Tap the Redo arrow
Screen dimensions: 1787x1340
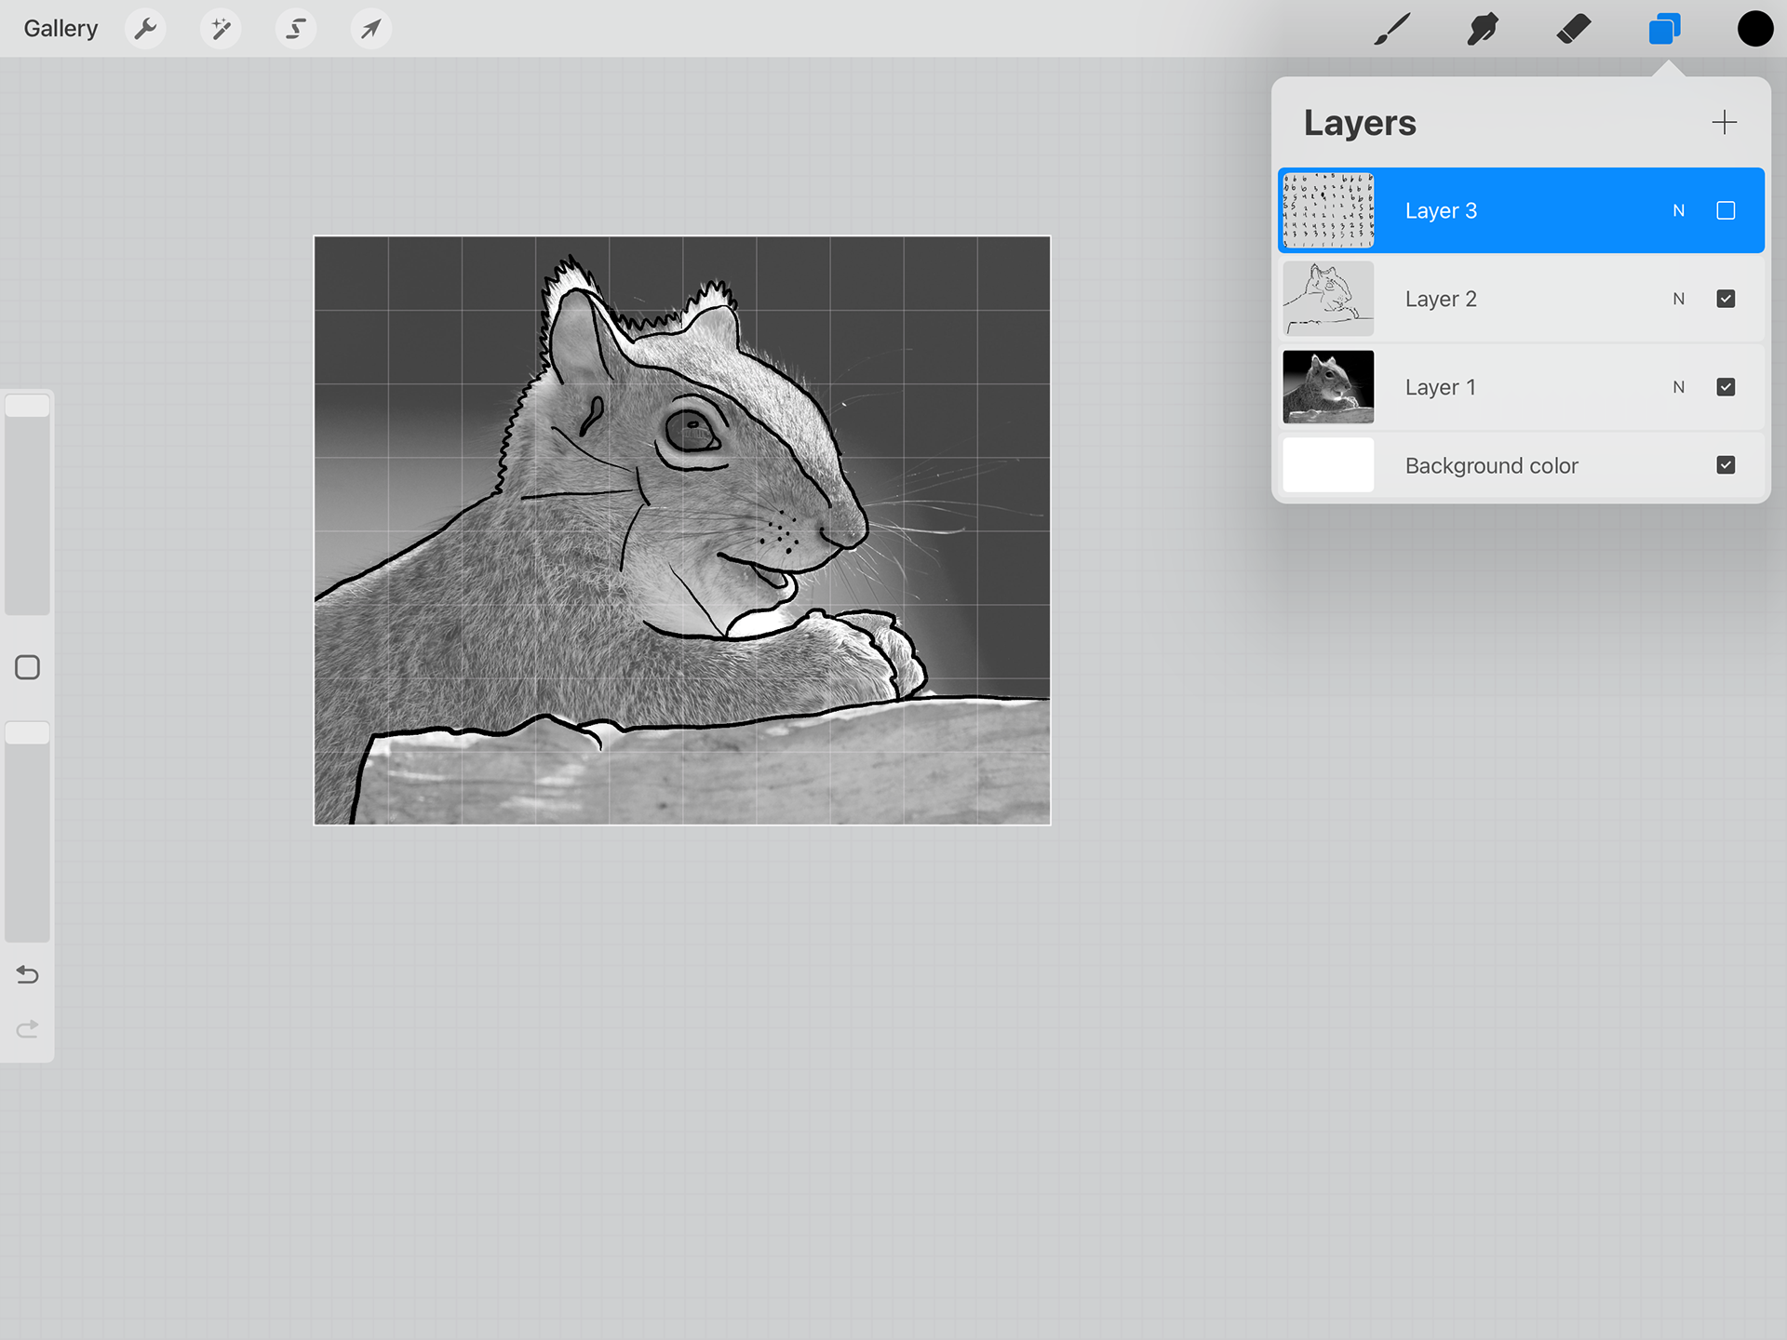tap(28, 1028)
